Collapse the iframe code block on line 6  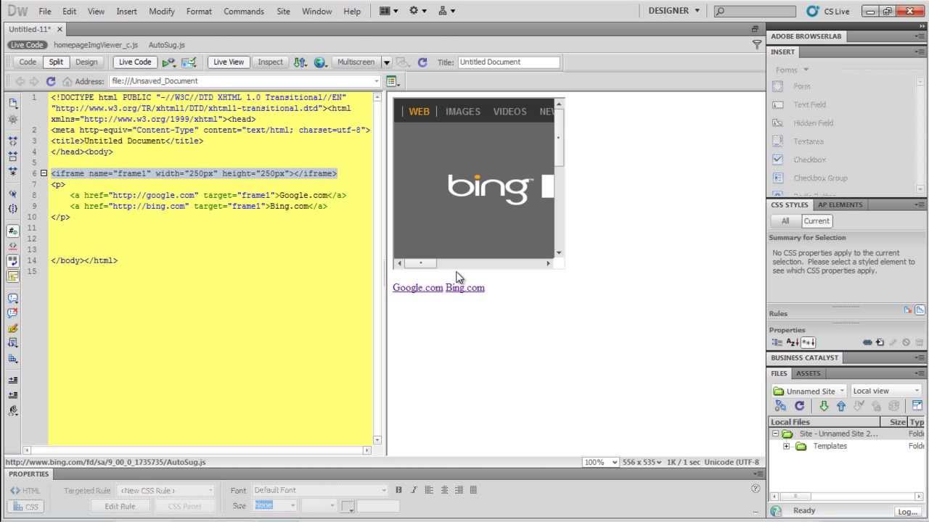44,173
